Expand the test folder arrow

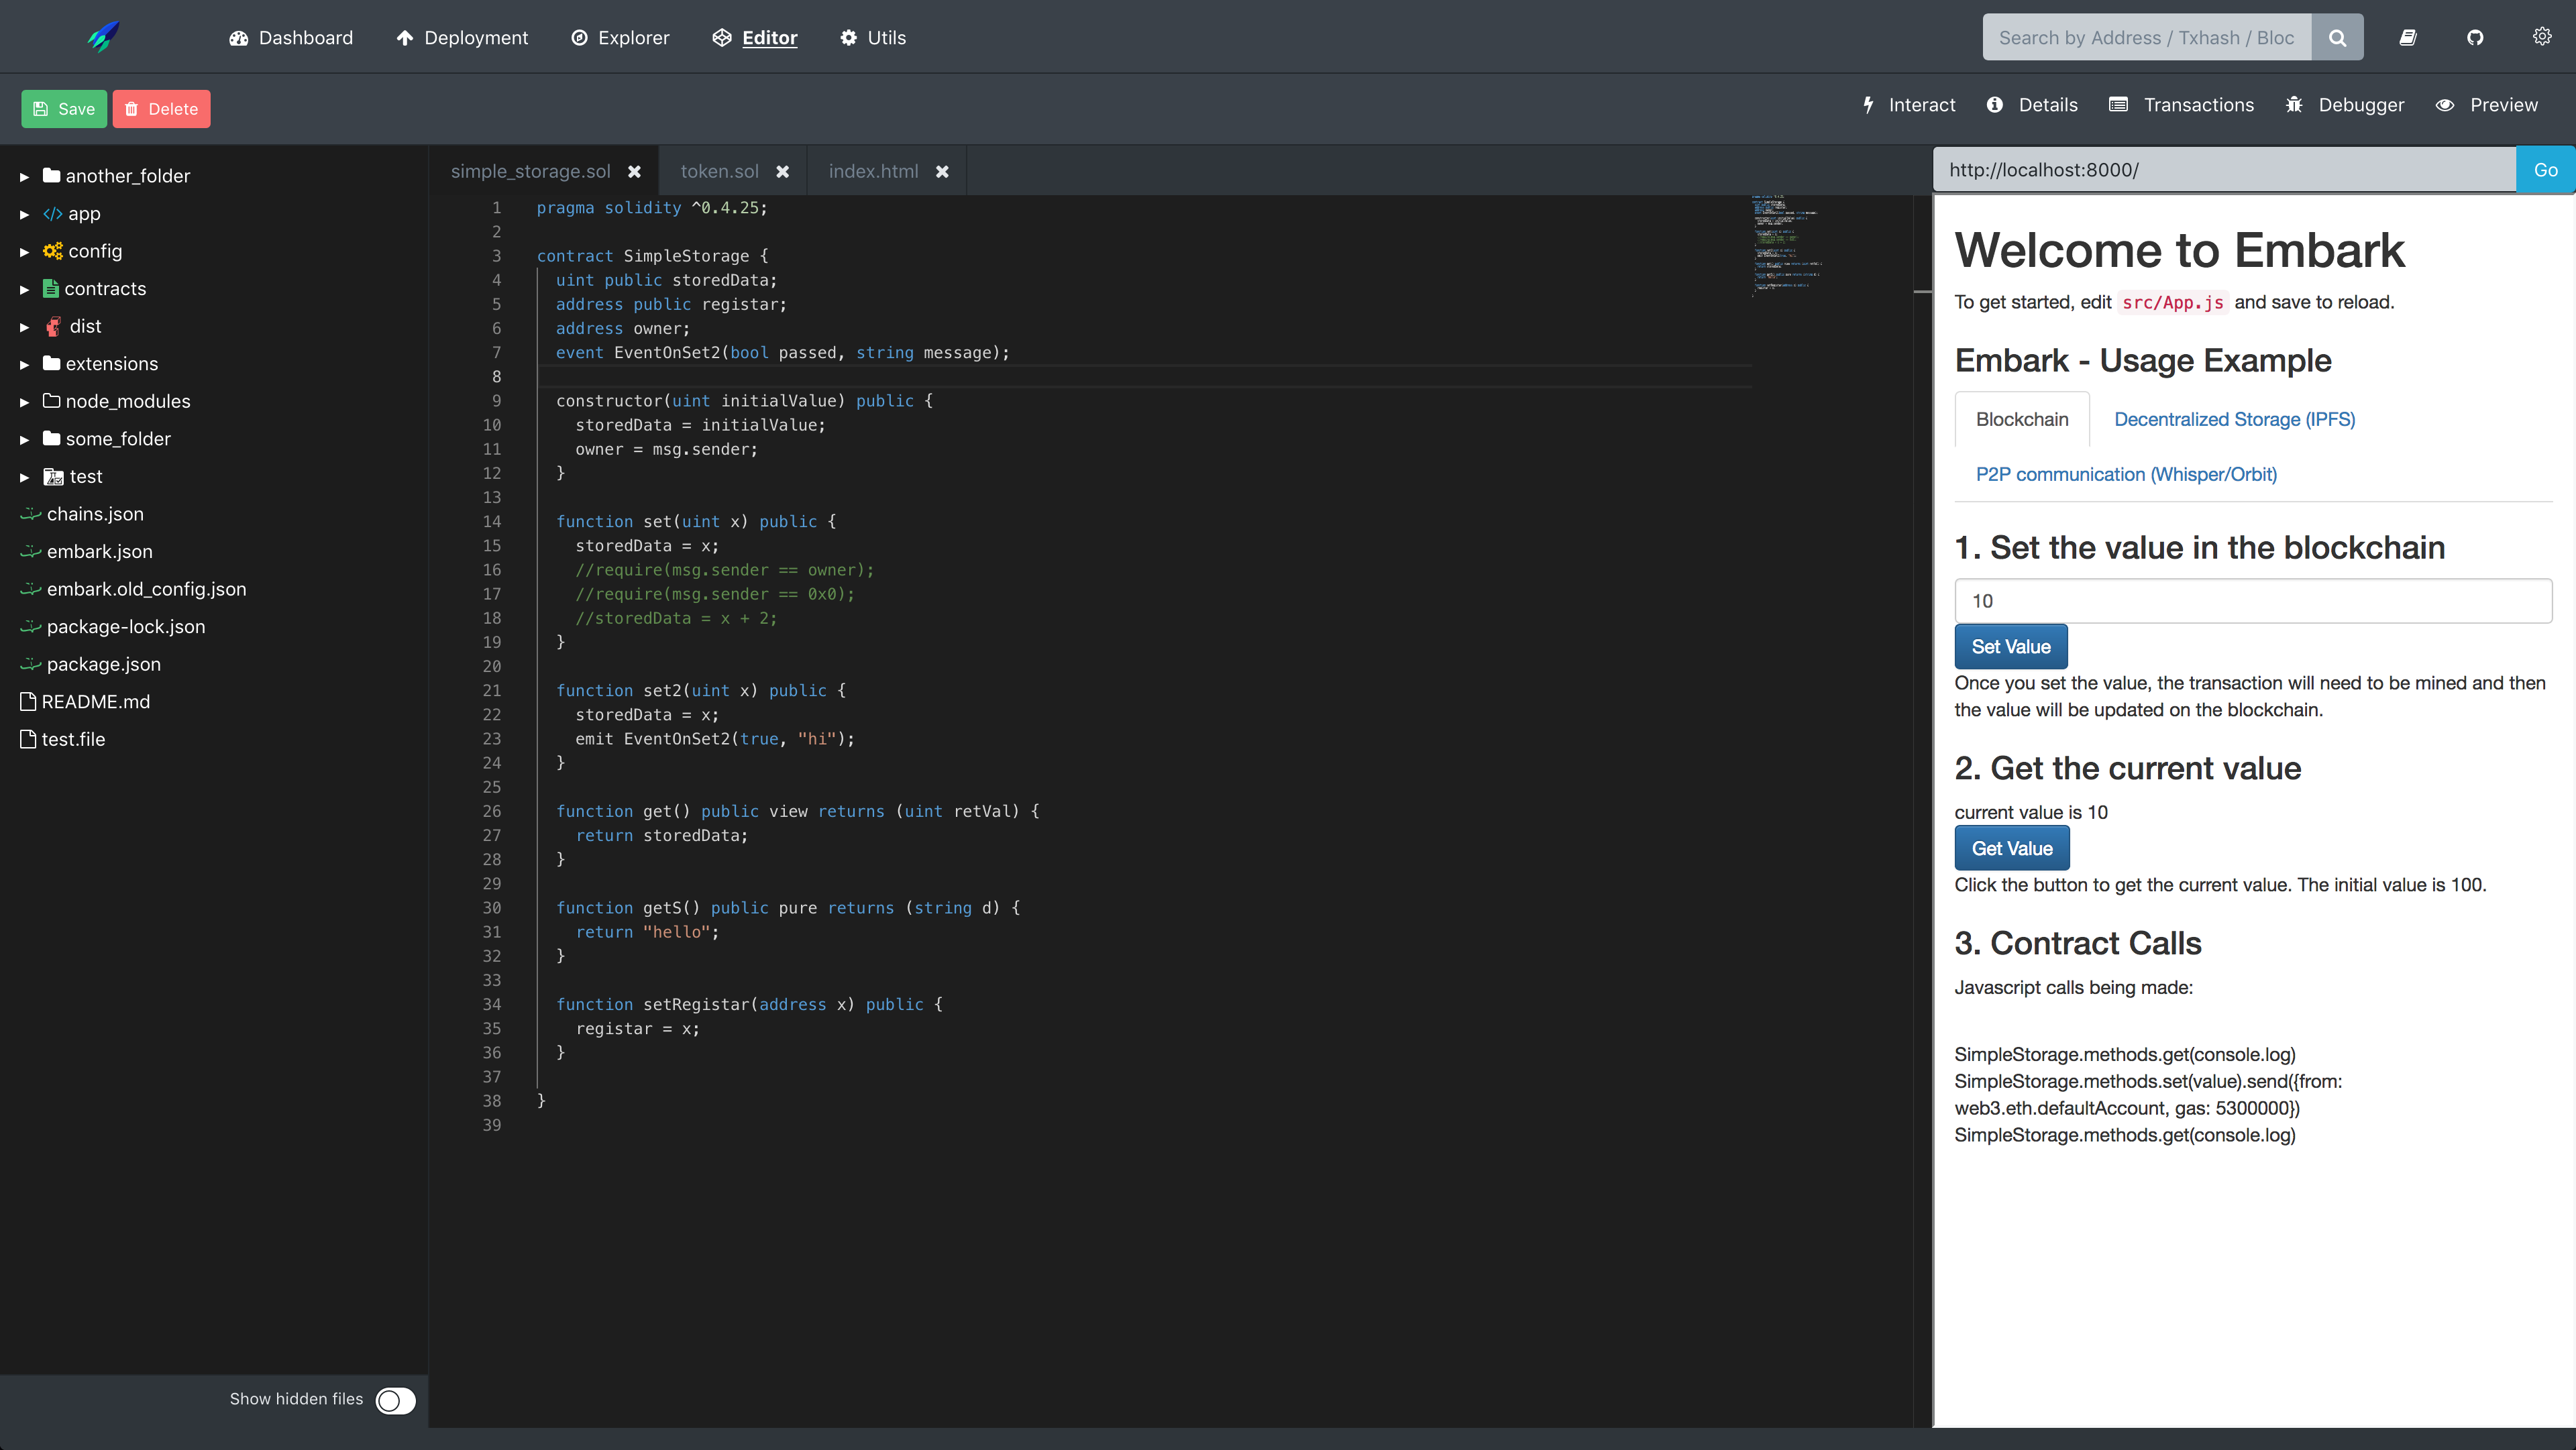click(24, 477)
